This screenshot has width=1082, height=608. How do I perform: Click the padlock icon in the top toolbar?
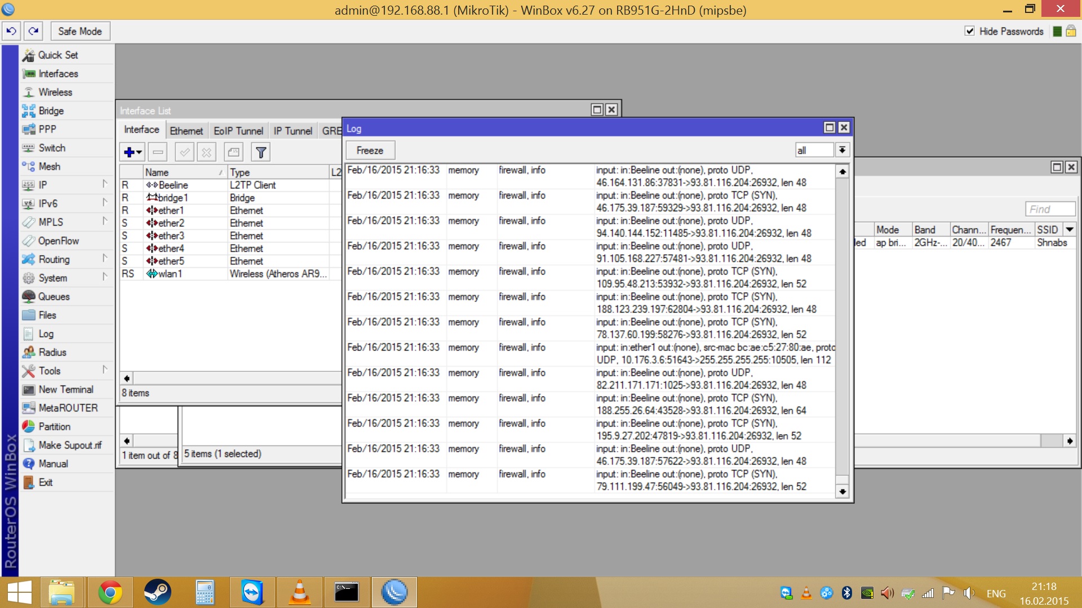pos(1071,31)
